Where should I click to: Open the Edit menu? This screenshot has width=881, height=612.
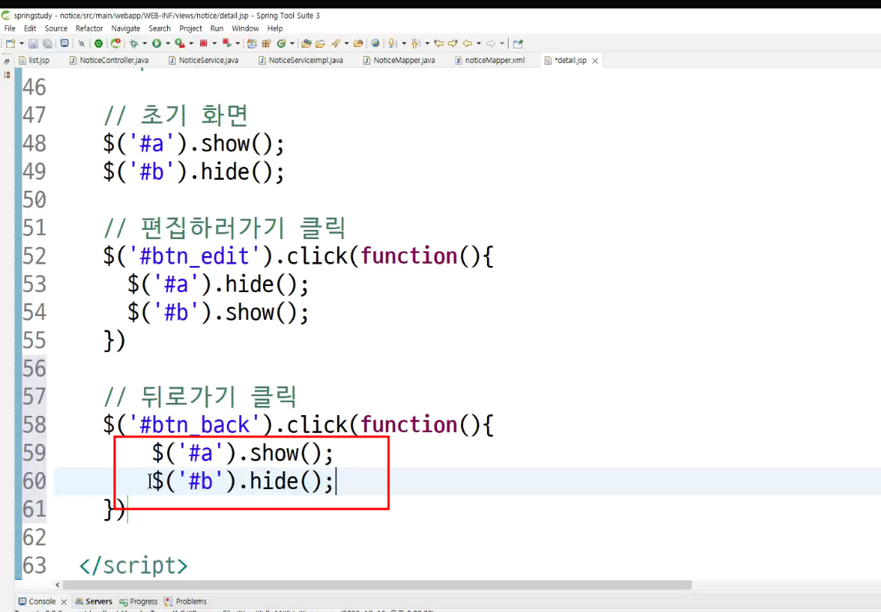pos(30,28)
